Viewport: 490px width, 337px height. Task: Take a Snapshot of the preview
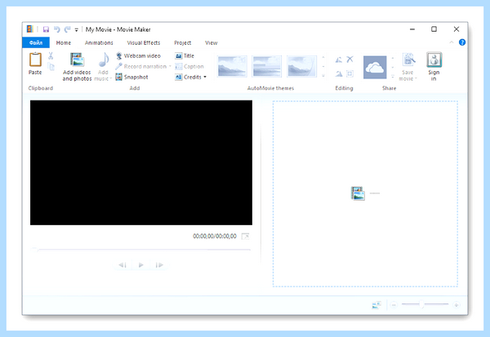[x=131, y=78]
